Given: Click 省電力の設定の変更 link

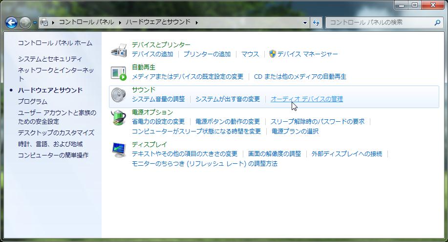Looking at the screenshot, I should (158, 122).
